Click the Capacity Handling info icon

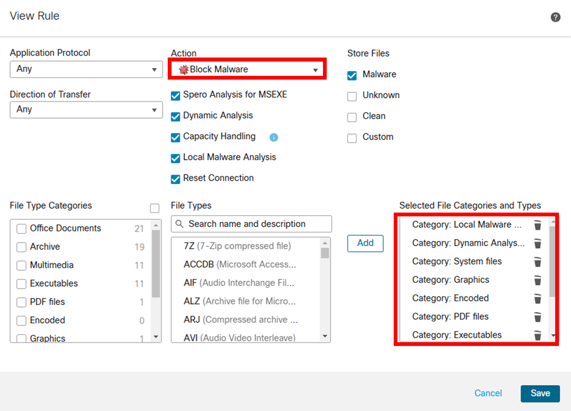coord(273,137)
